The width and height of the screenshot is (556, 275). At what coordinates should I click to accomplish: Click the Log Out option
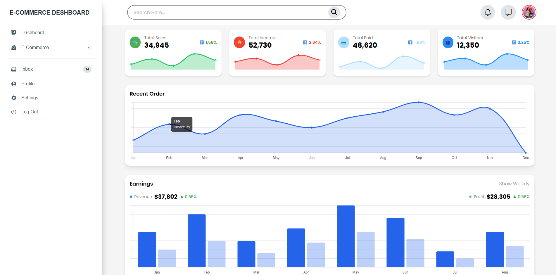click(30, 112)
